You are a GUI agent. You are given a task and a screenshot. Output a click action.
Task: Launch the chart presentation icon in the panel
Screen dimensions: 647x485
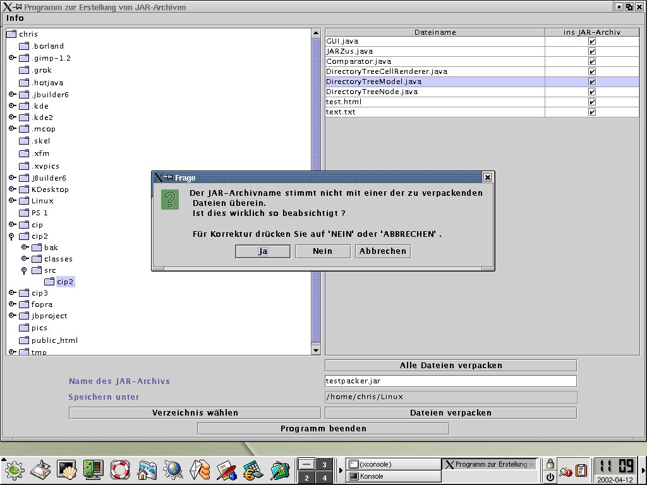[280, 470]
